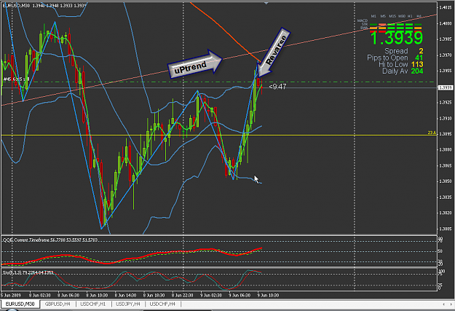Viewport: 455px width, 311px height.
Task: Click the 23.6 Fibonacci level label
Action: pyautogui.click(x=432, y=133)
